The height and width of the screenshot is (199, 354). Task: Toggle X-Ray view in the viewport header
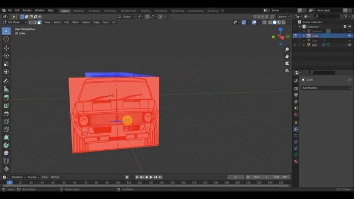(x=264, y=22)
